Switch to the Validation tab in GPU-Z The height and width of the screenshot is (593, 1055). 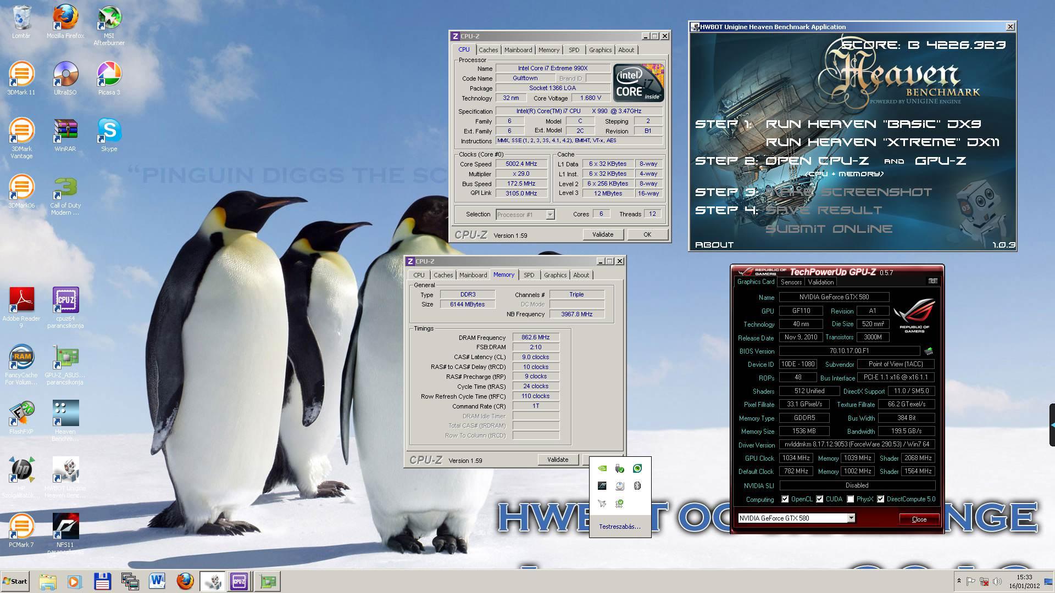click(821, 282)
